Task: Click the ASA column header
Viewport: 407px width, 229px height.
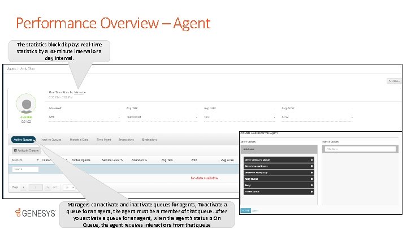Action: (194, 160)
